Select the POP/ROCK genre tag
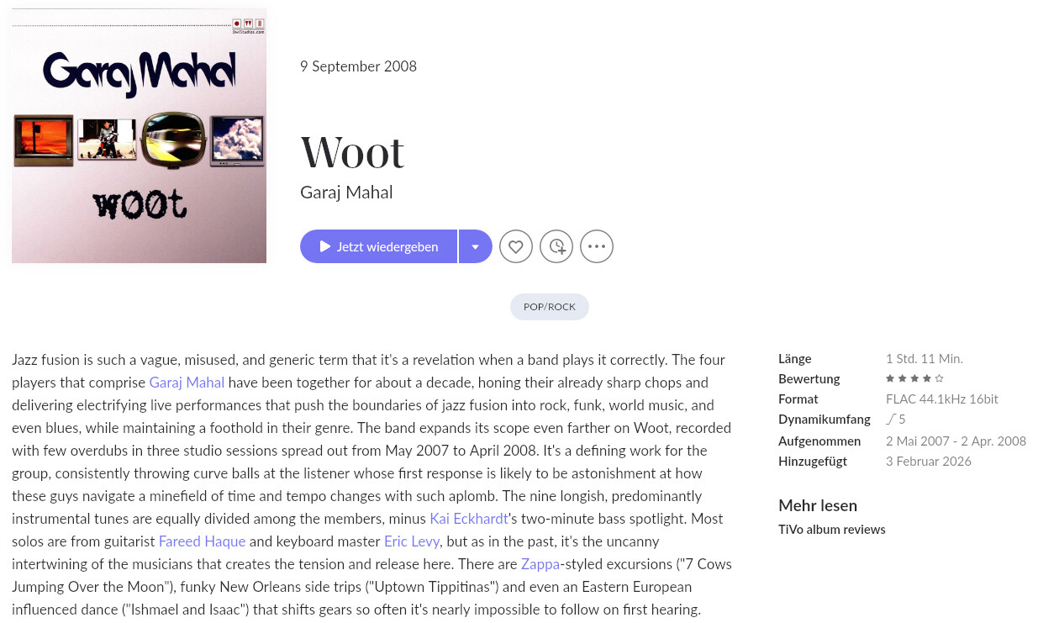 (x=550, y=307)
